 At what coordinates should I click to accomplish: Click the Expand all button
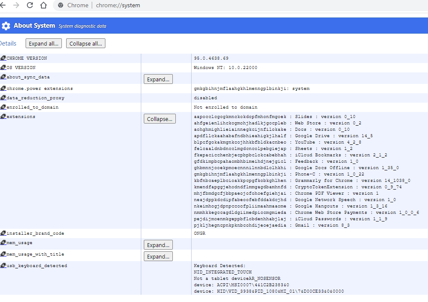(x=44, y=43)
